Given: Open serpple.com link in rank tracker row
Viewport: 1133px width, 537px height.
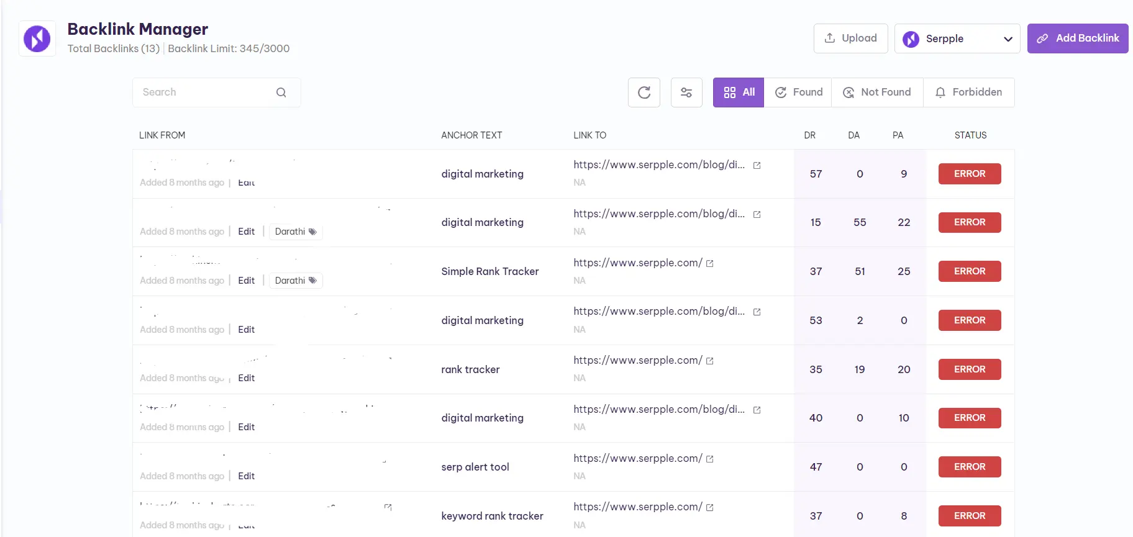Looking at the screenshot, I should pos(638,361).
